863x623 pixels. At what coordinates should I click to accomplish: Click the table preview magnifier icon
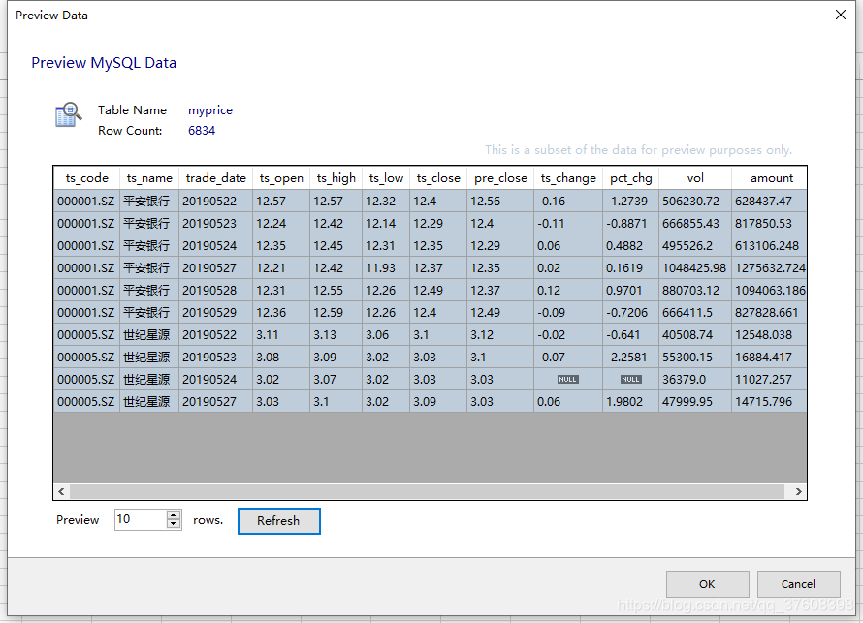68,114
